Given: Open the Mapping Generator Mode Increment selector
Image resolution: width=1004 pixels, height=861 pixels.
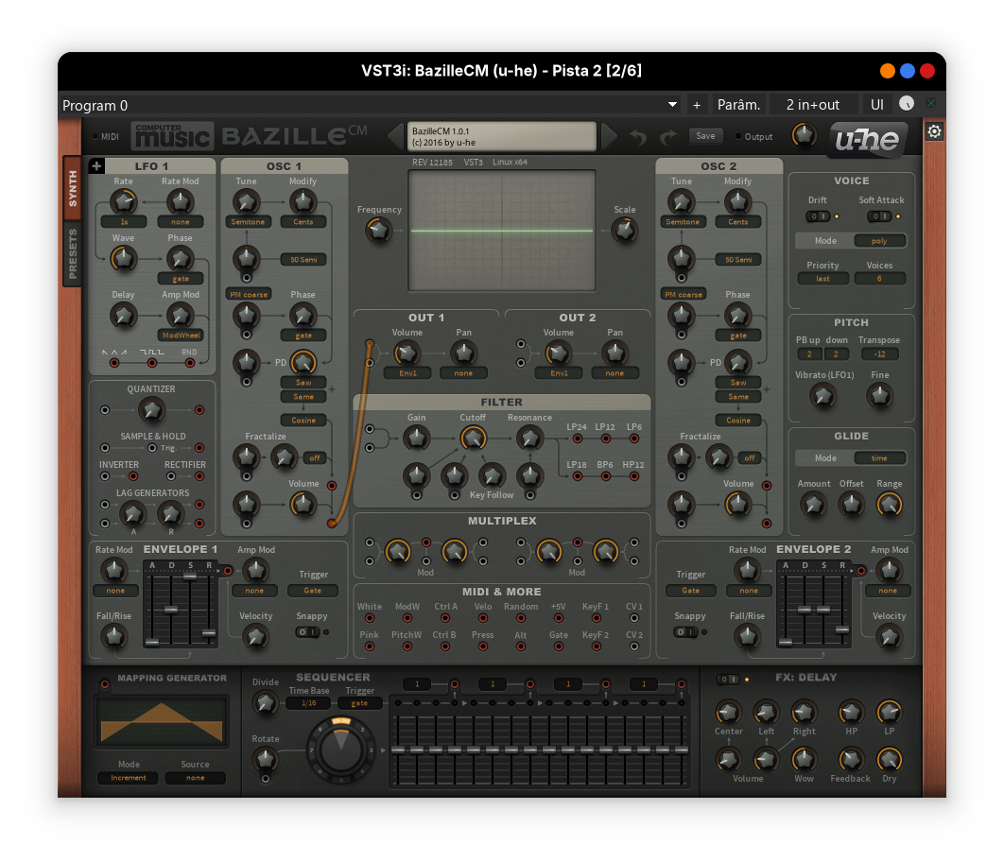Looking at the screenshot, I should tap(129, 778).
